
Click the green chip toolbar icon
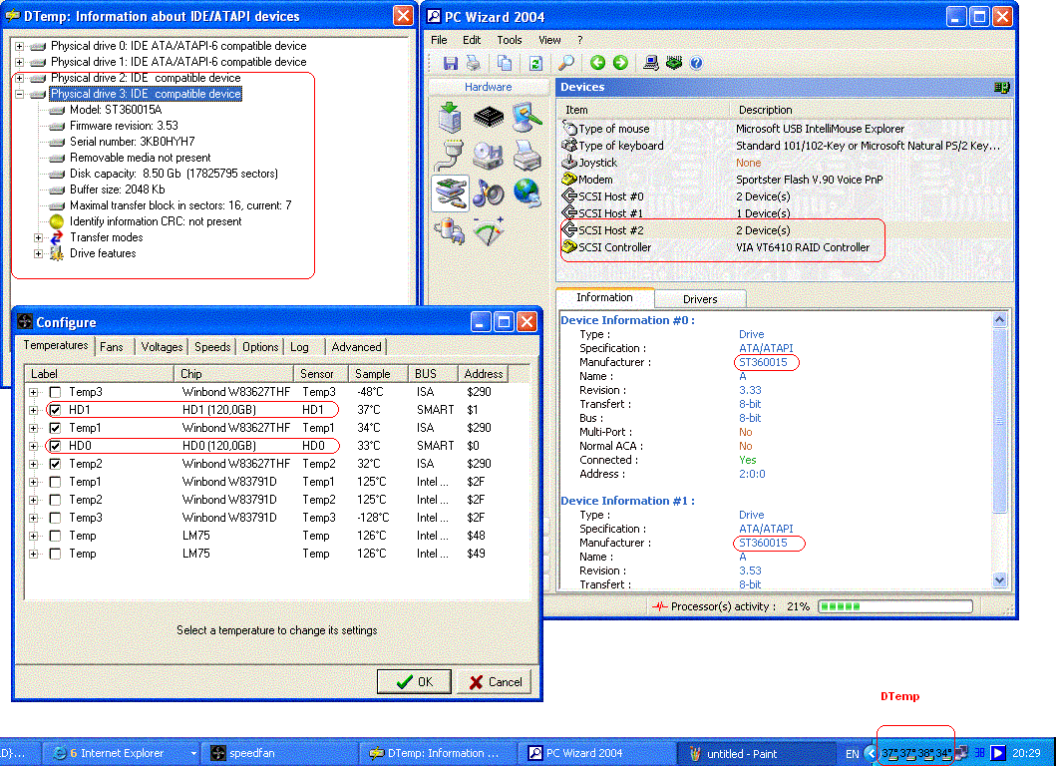pyautogui.click(x=674, y=63)
